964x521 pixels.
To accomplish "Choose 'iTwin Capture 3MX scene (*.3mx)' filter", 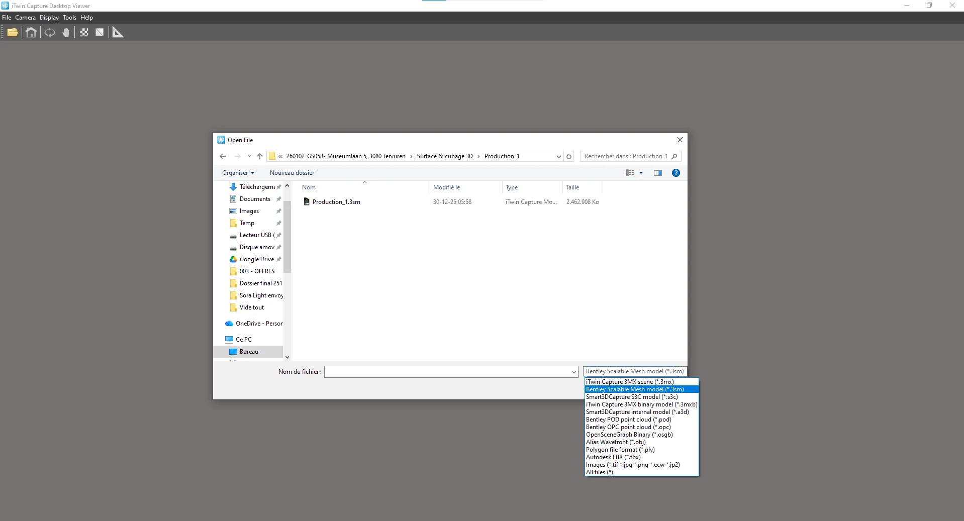I will click(630, 382).
